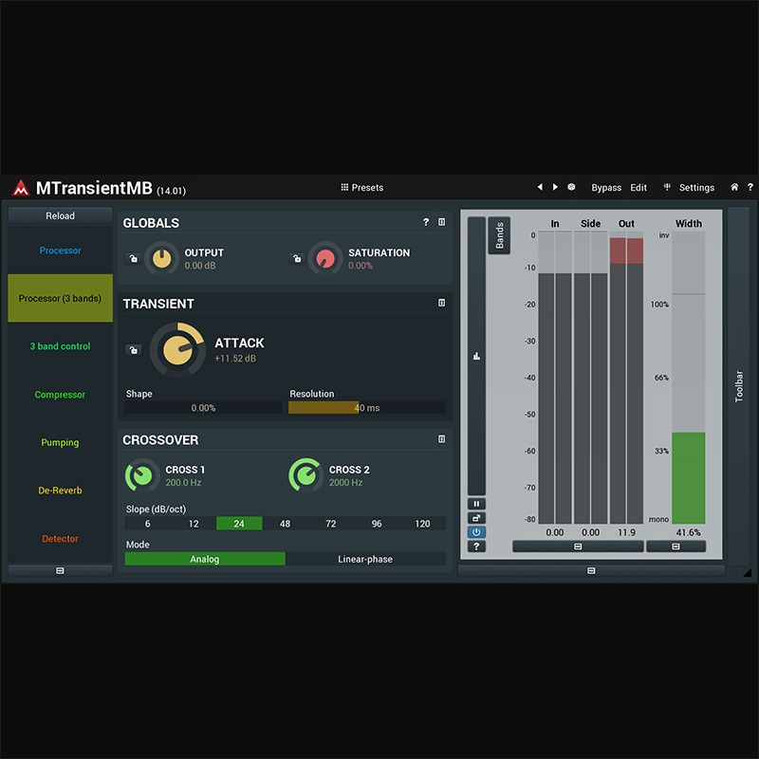The height and width of the screenshot is (759, 759).
Task: Click the MeldaProduction logo icon
Action: 21,188
